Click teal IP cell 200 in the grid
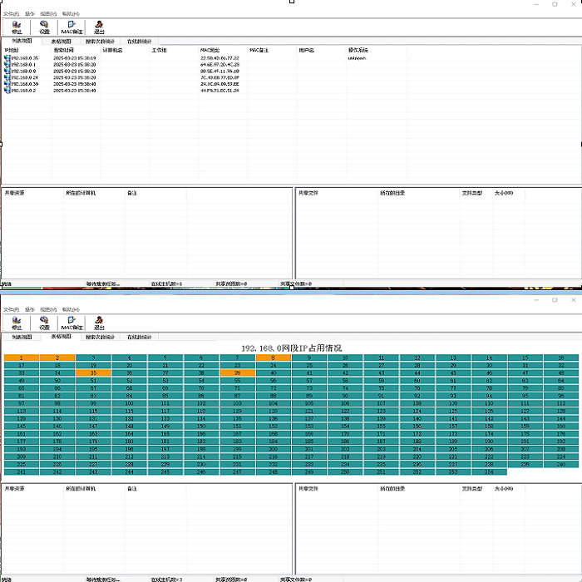 pyautogui.click(x=274, y=449)
